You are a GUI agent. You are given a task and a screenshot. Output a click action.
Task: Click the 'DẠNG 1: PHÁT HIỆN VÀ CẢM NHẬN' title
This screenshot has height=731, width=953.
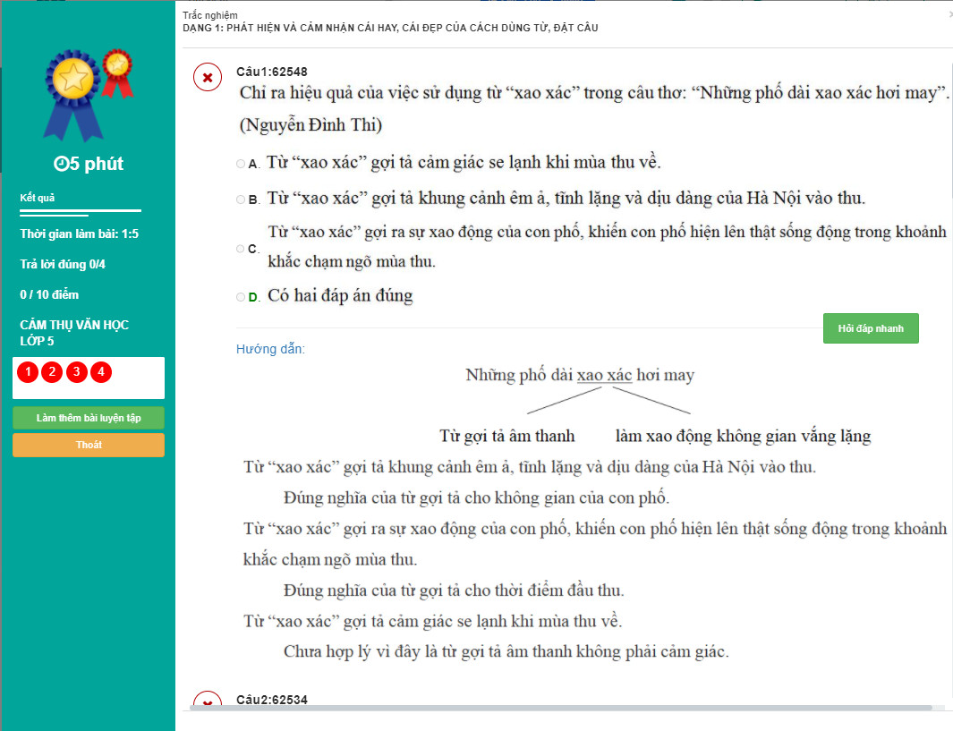390,28
